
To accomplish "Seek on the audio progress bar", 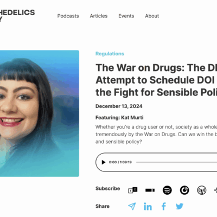I will click(x=176, y=162).
